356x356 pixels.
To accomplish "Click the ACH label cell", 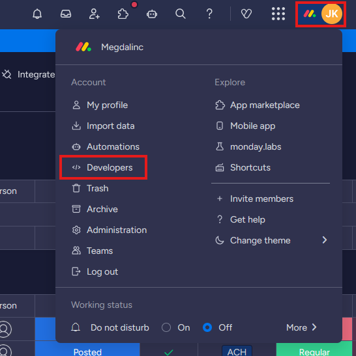I will click(x=237, y=351).
